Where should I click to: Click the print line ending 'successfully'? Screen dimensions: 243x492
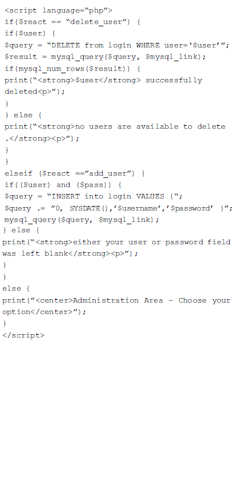tap(103, 80)
